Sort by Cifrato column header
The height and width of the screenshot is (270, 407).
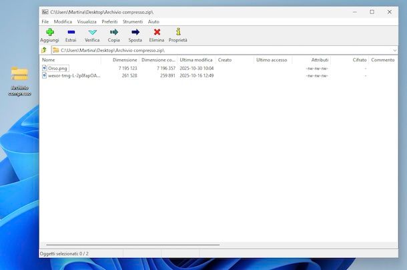click(x=350, y=60)
